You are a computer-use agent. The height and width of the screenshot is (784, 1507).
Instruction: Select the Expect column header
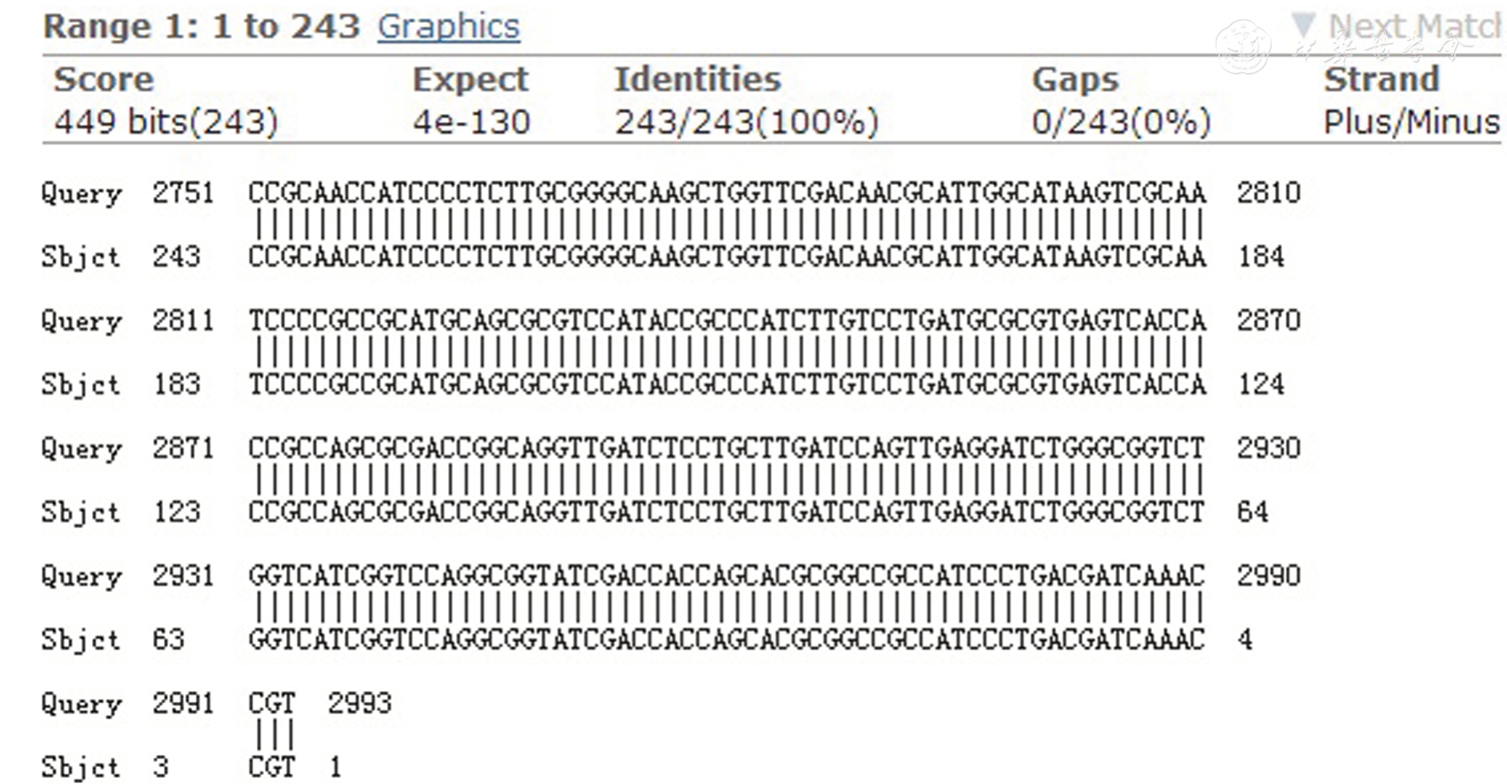pos(470,79)
